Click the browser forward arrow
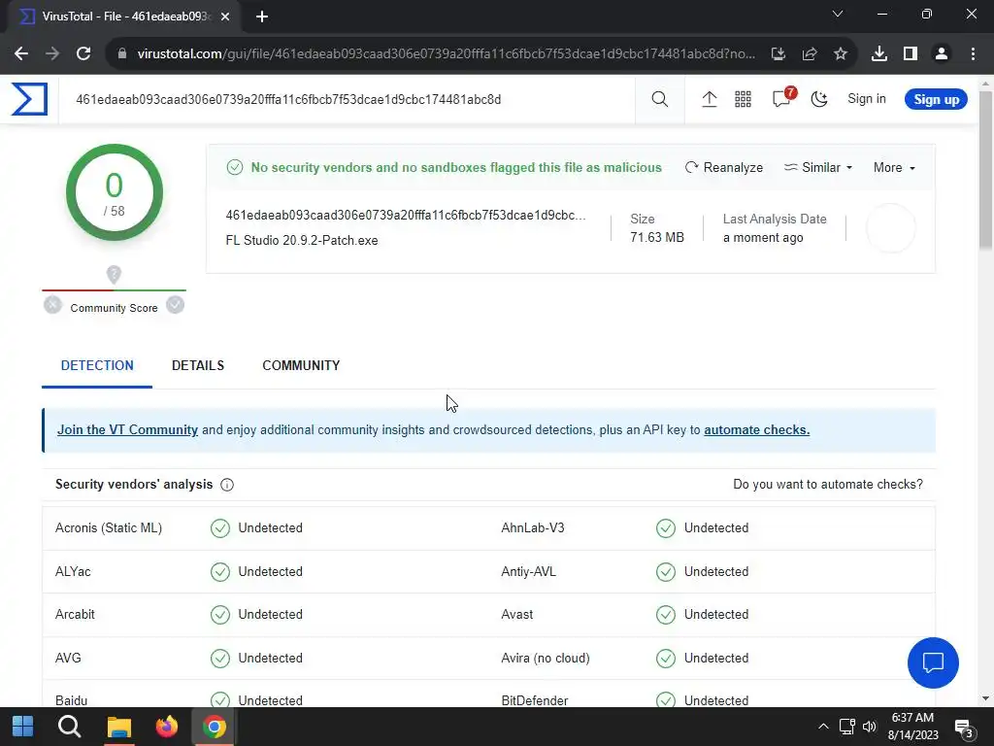The width and height of the screenshot is (994, 746). 52,54
